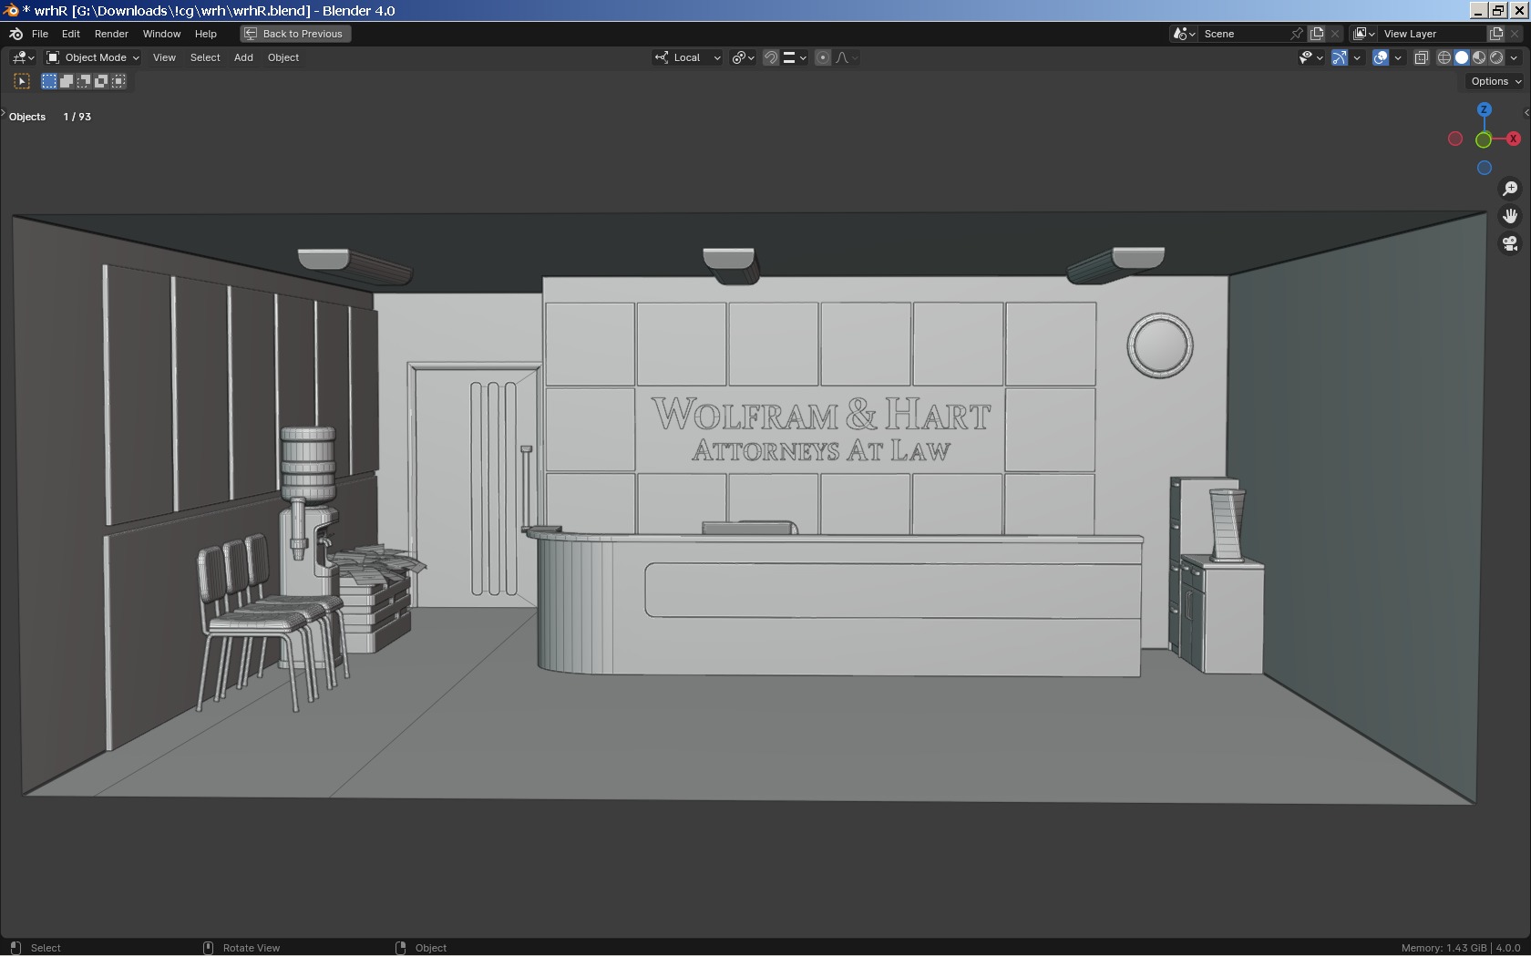Click the X axis on navigation gizmo
Viewport: 1531px width, 957px height.
1513,139
